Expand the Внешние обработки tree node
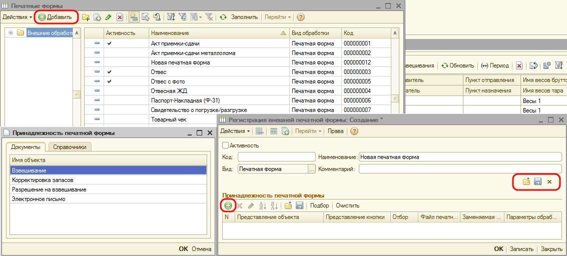The width and height of the screenshot is (567, 256). 11,33
